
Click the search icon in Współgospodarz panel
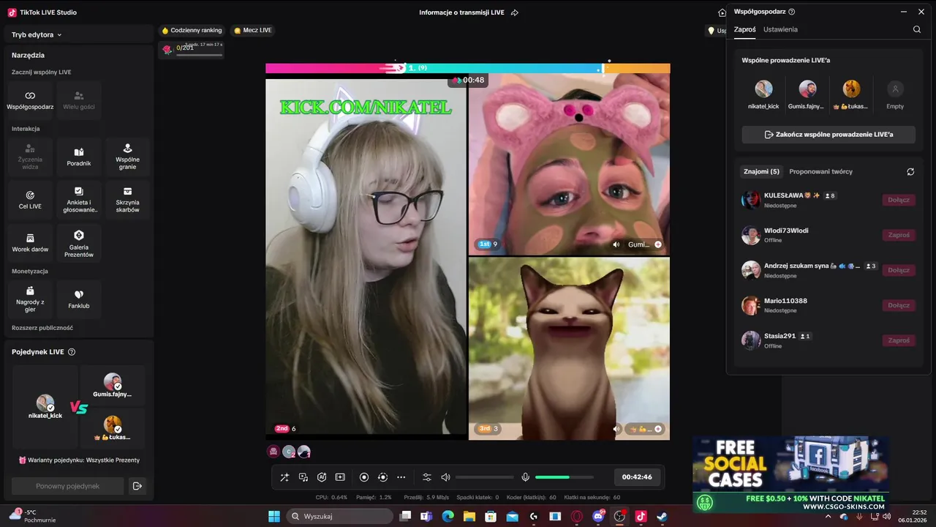pos(917,29)
